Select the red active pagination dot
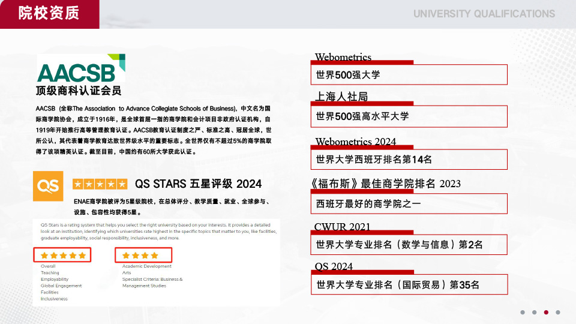576x324 pixels. pos(546,312)
